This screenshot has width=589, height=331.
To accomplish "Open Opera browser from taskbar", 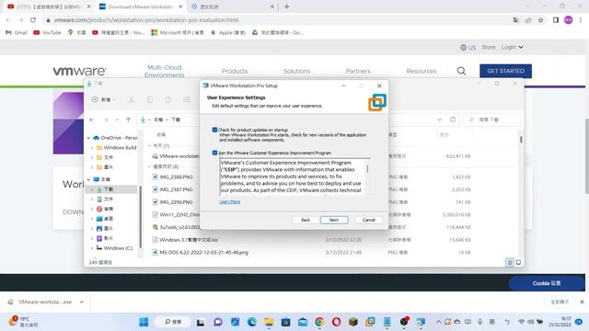I will tap(336, 322).
